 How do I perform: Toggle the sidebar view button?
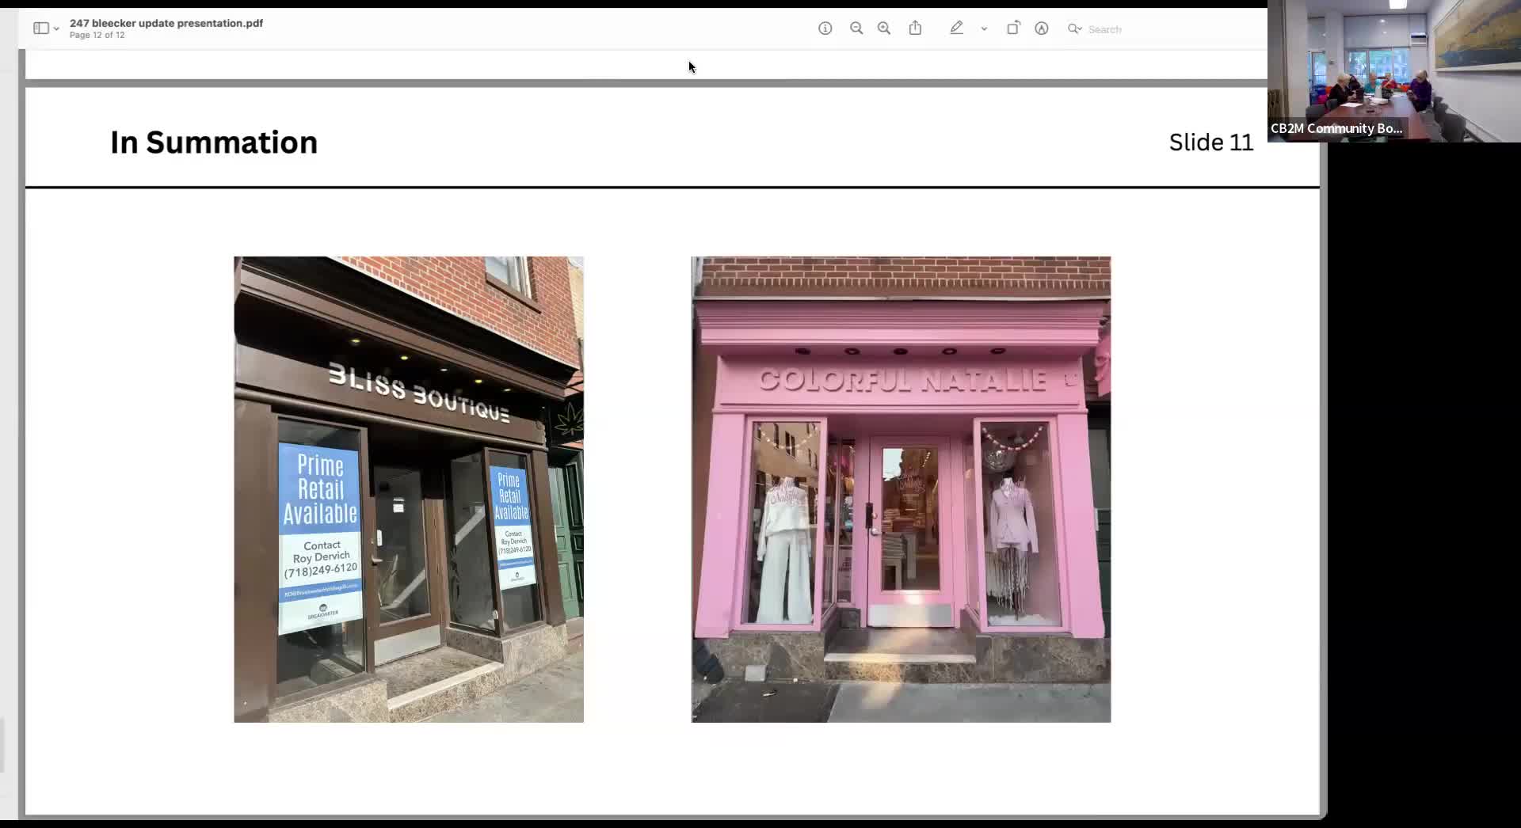tap(40, 28)
